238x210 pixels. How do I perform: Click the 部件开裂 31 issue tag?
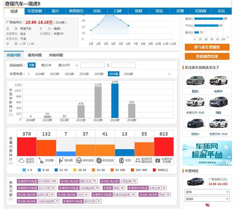pyautogui.click(x=82, y=201)
